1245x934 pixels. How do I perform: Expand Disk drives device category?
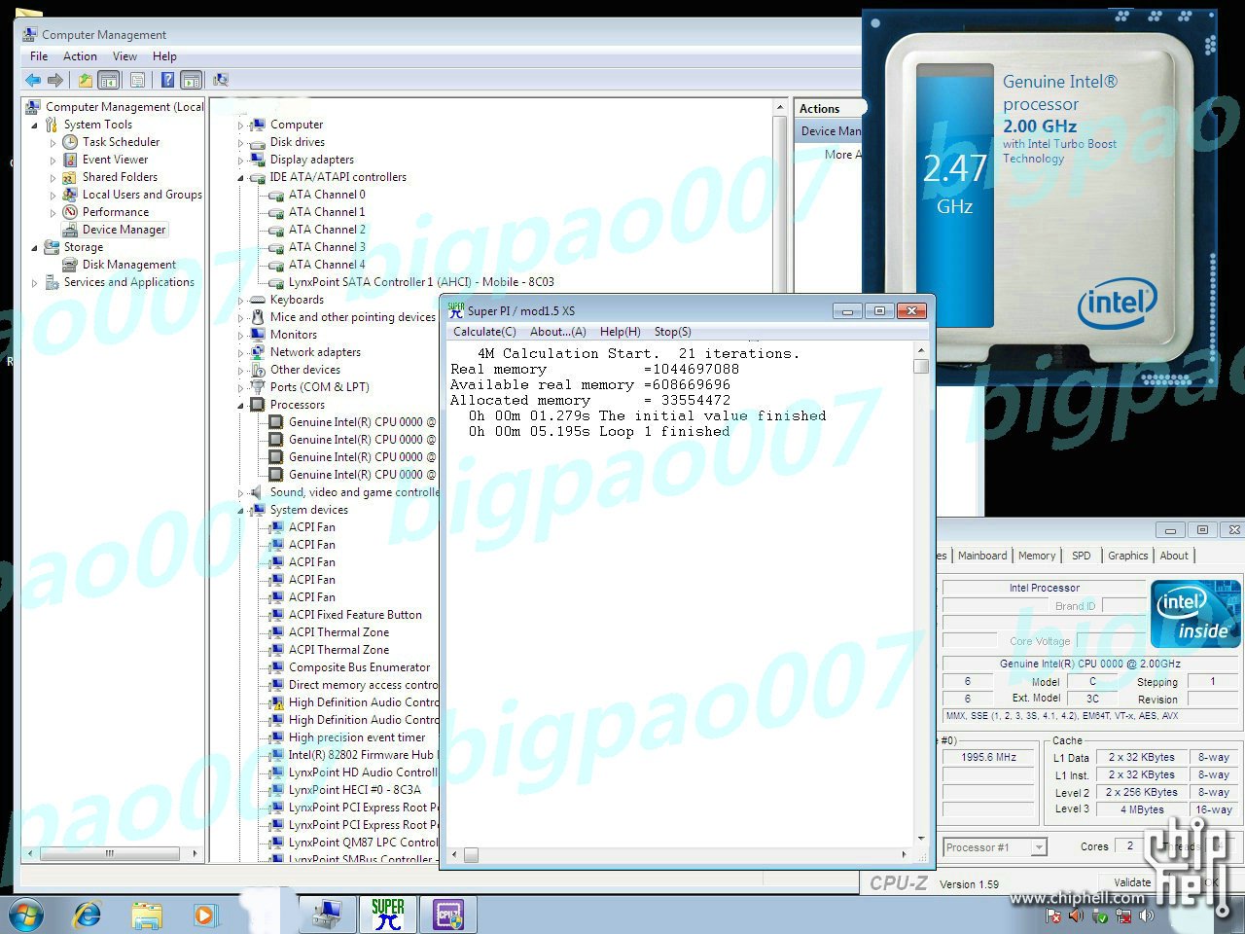coord(241,142)
